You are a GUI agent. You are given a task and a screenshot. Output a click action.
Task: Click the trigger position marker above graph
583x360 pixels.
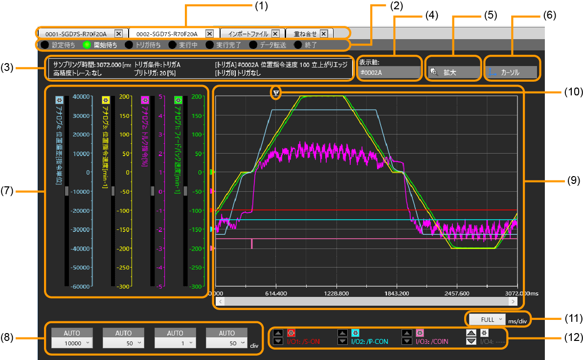click(x=276, y=92)
